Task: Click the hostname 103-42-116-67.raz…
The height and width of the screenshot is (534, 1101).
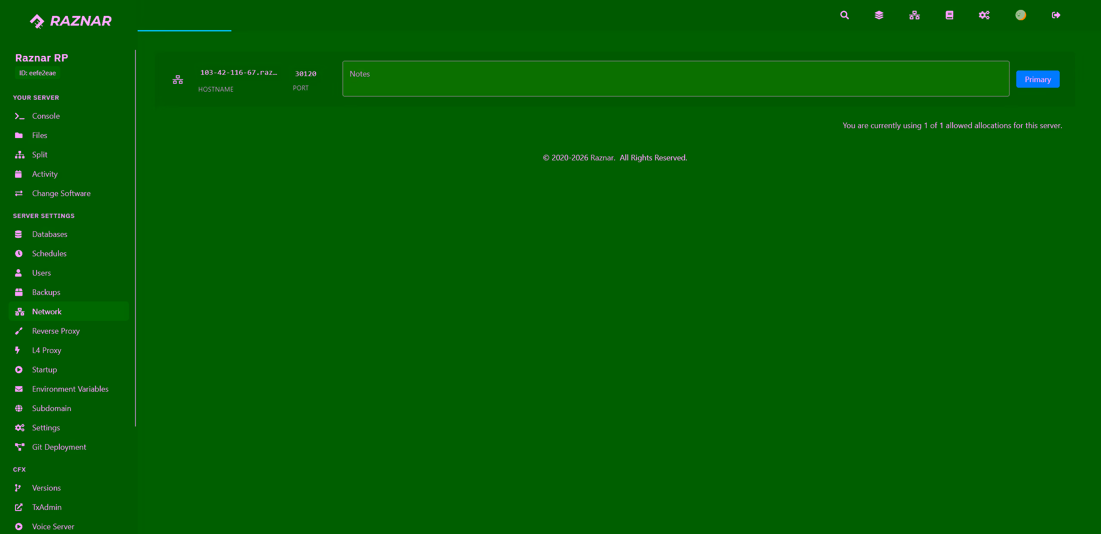Action: coord(239,73)
